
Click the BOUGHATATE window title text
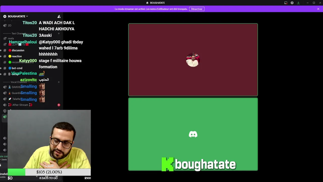157,3
